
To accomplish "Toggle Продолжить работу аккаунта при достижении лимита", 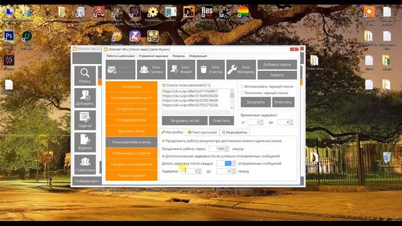I will (x=163, y=141).
